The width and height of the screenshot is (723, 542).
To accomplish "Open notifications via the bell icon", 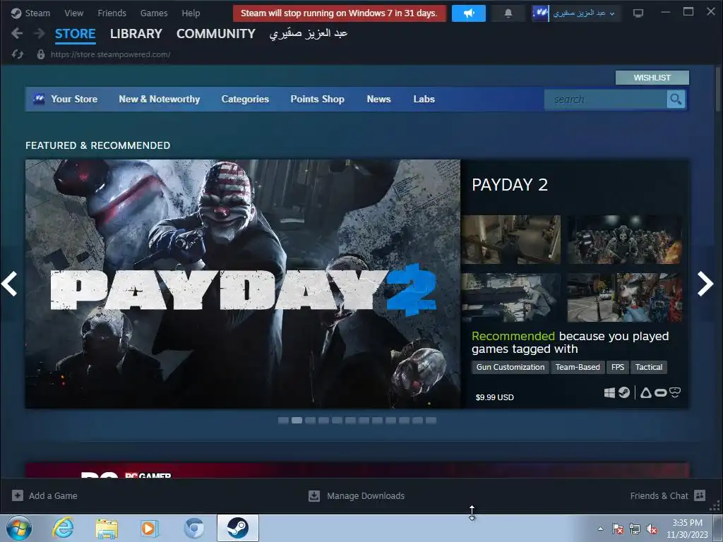I will [508, 13].
